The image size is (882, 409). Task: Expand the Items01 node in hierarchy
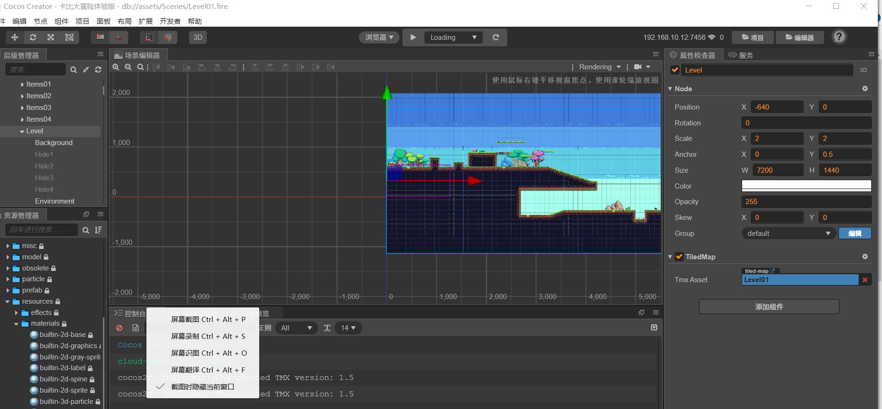pos(22,85)
